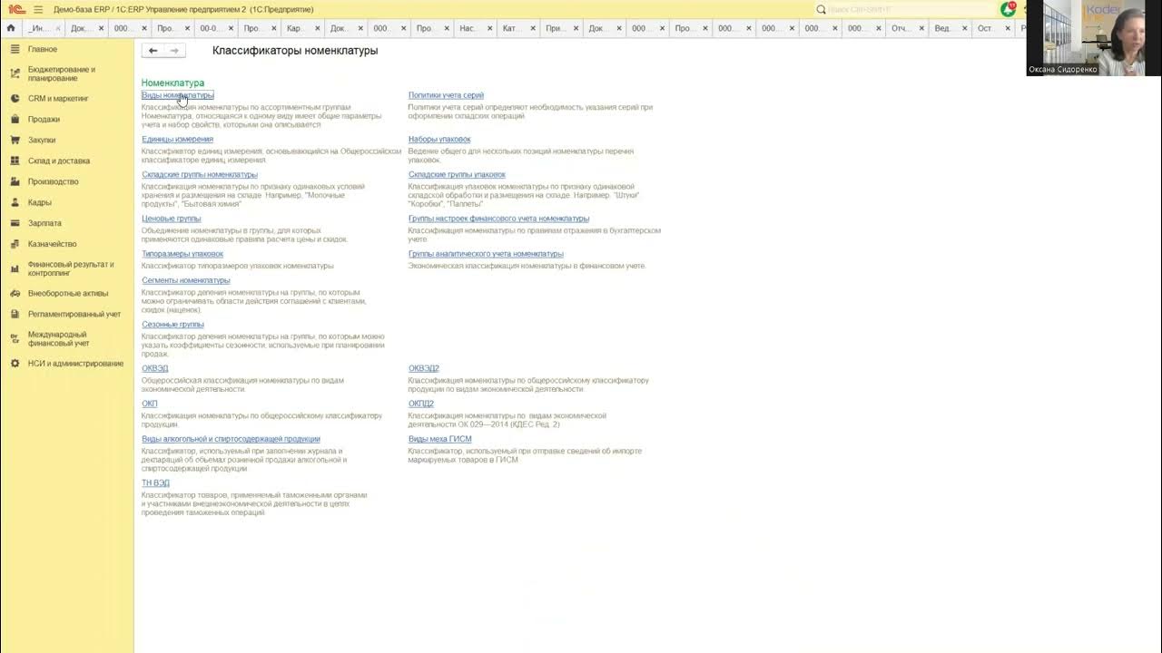The height and width of the screenshot is (653, 1162).
Task: Open the ТН ВЭД link
Action: [155, 483]
